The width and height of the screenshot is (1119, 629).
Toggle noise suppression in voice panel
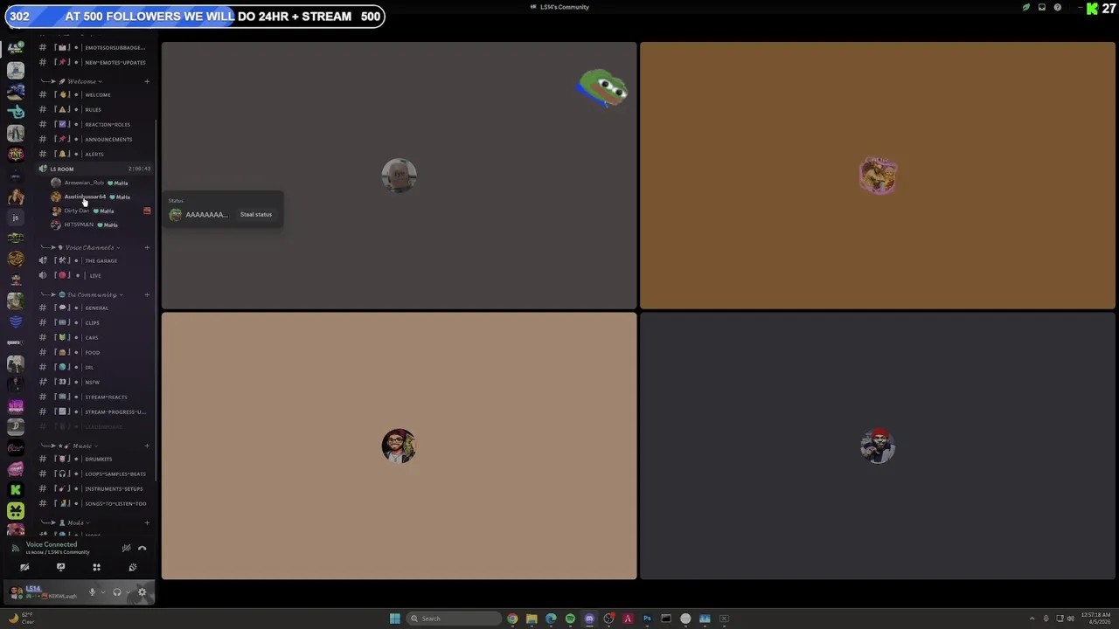[x=126, y=548]
